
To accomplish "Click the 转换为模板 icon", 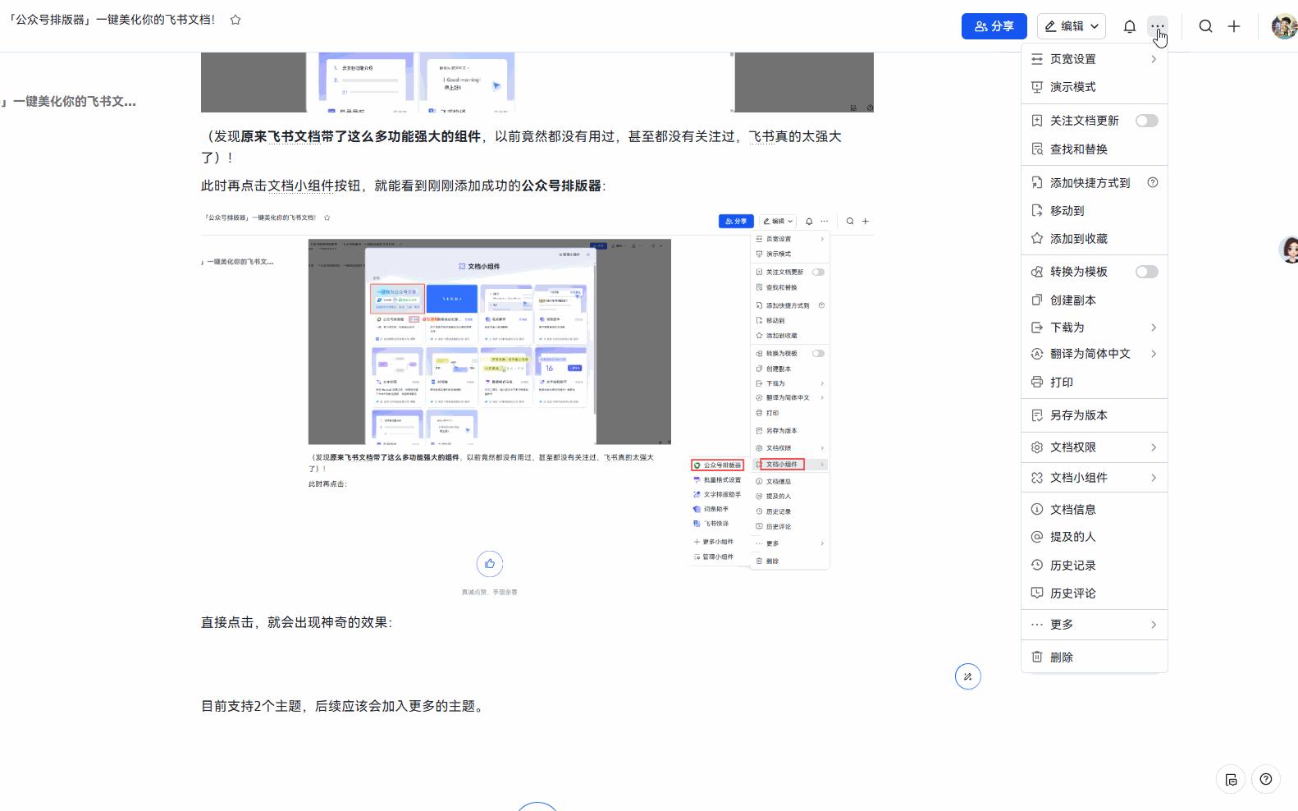I will pos(1037,272).
